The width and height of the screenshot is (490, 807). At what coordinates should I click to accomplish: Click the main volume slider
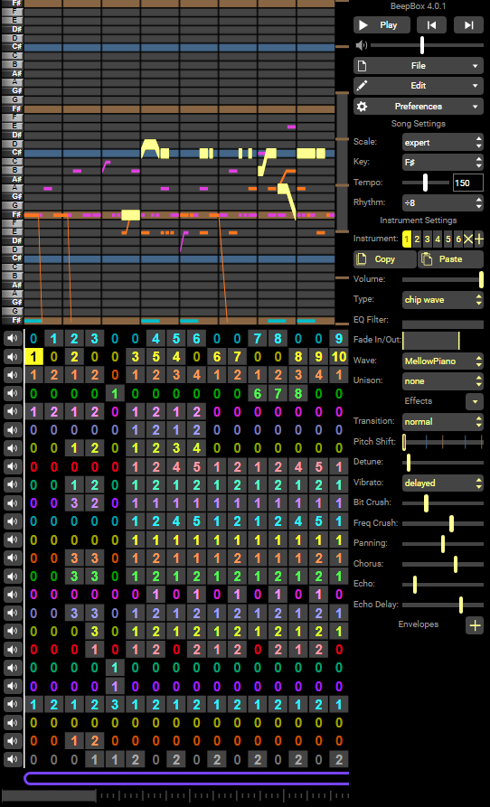[x=428, y=45]
